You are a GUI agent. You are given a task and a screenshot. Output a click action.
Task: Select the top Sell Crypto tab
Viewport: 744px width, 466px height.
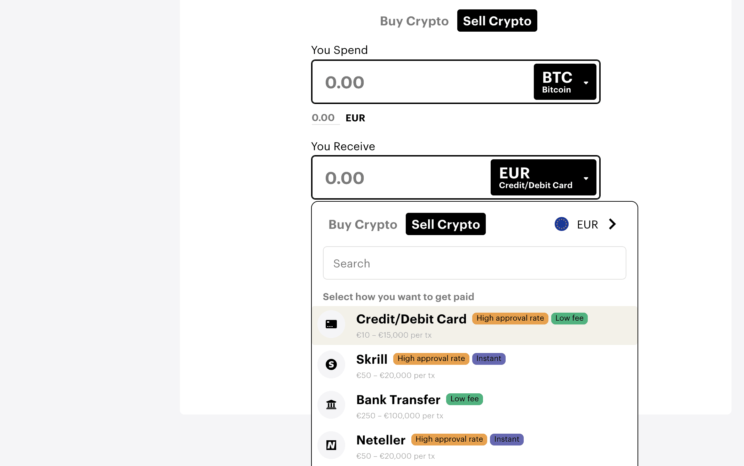click(x=497, y=21)
